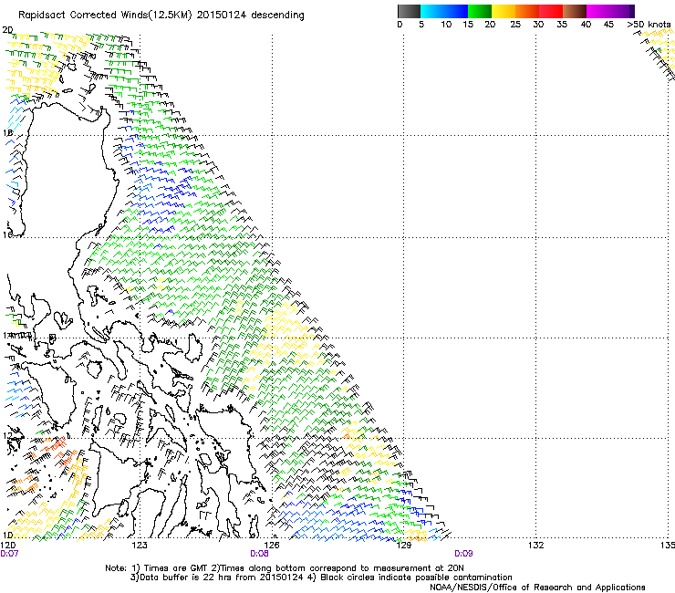Click the longitude label '129'
Screen dimensions: 675x593
tap(404, 546)
